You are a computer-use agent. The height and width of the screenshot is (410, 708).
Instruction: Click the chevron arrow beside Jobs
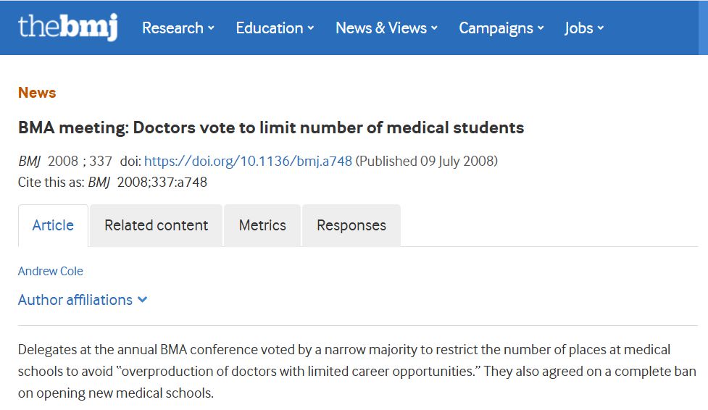(x=601, y=29)
